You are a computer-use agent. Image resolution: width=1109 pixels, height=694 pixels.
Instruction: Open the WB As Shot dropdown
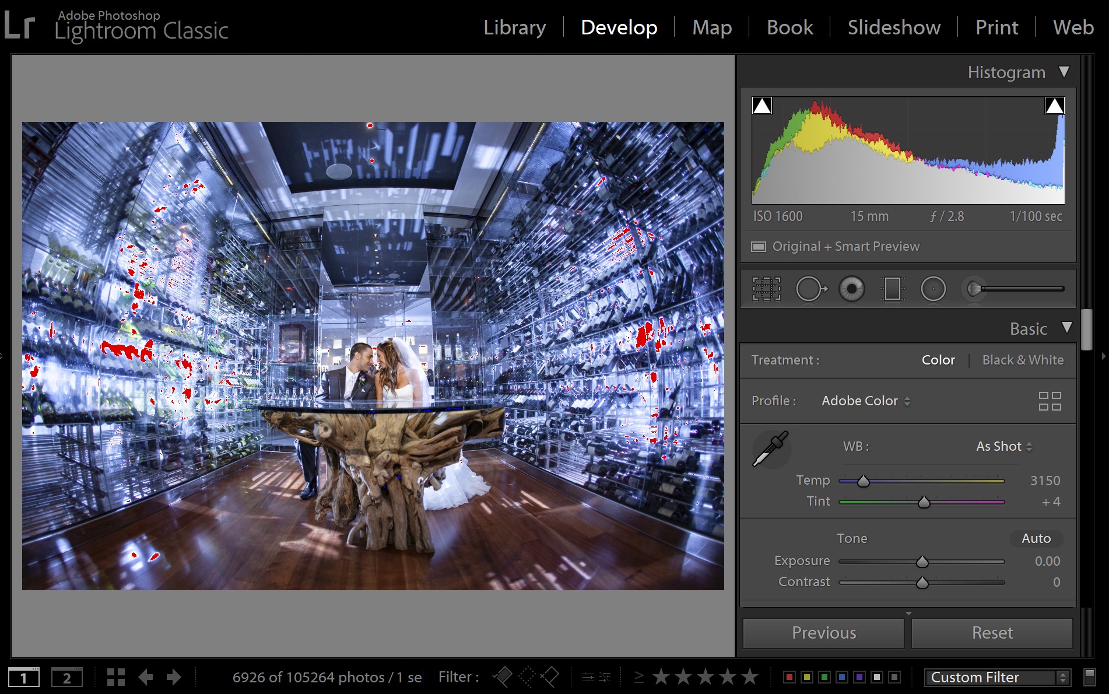(1003, 446)
